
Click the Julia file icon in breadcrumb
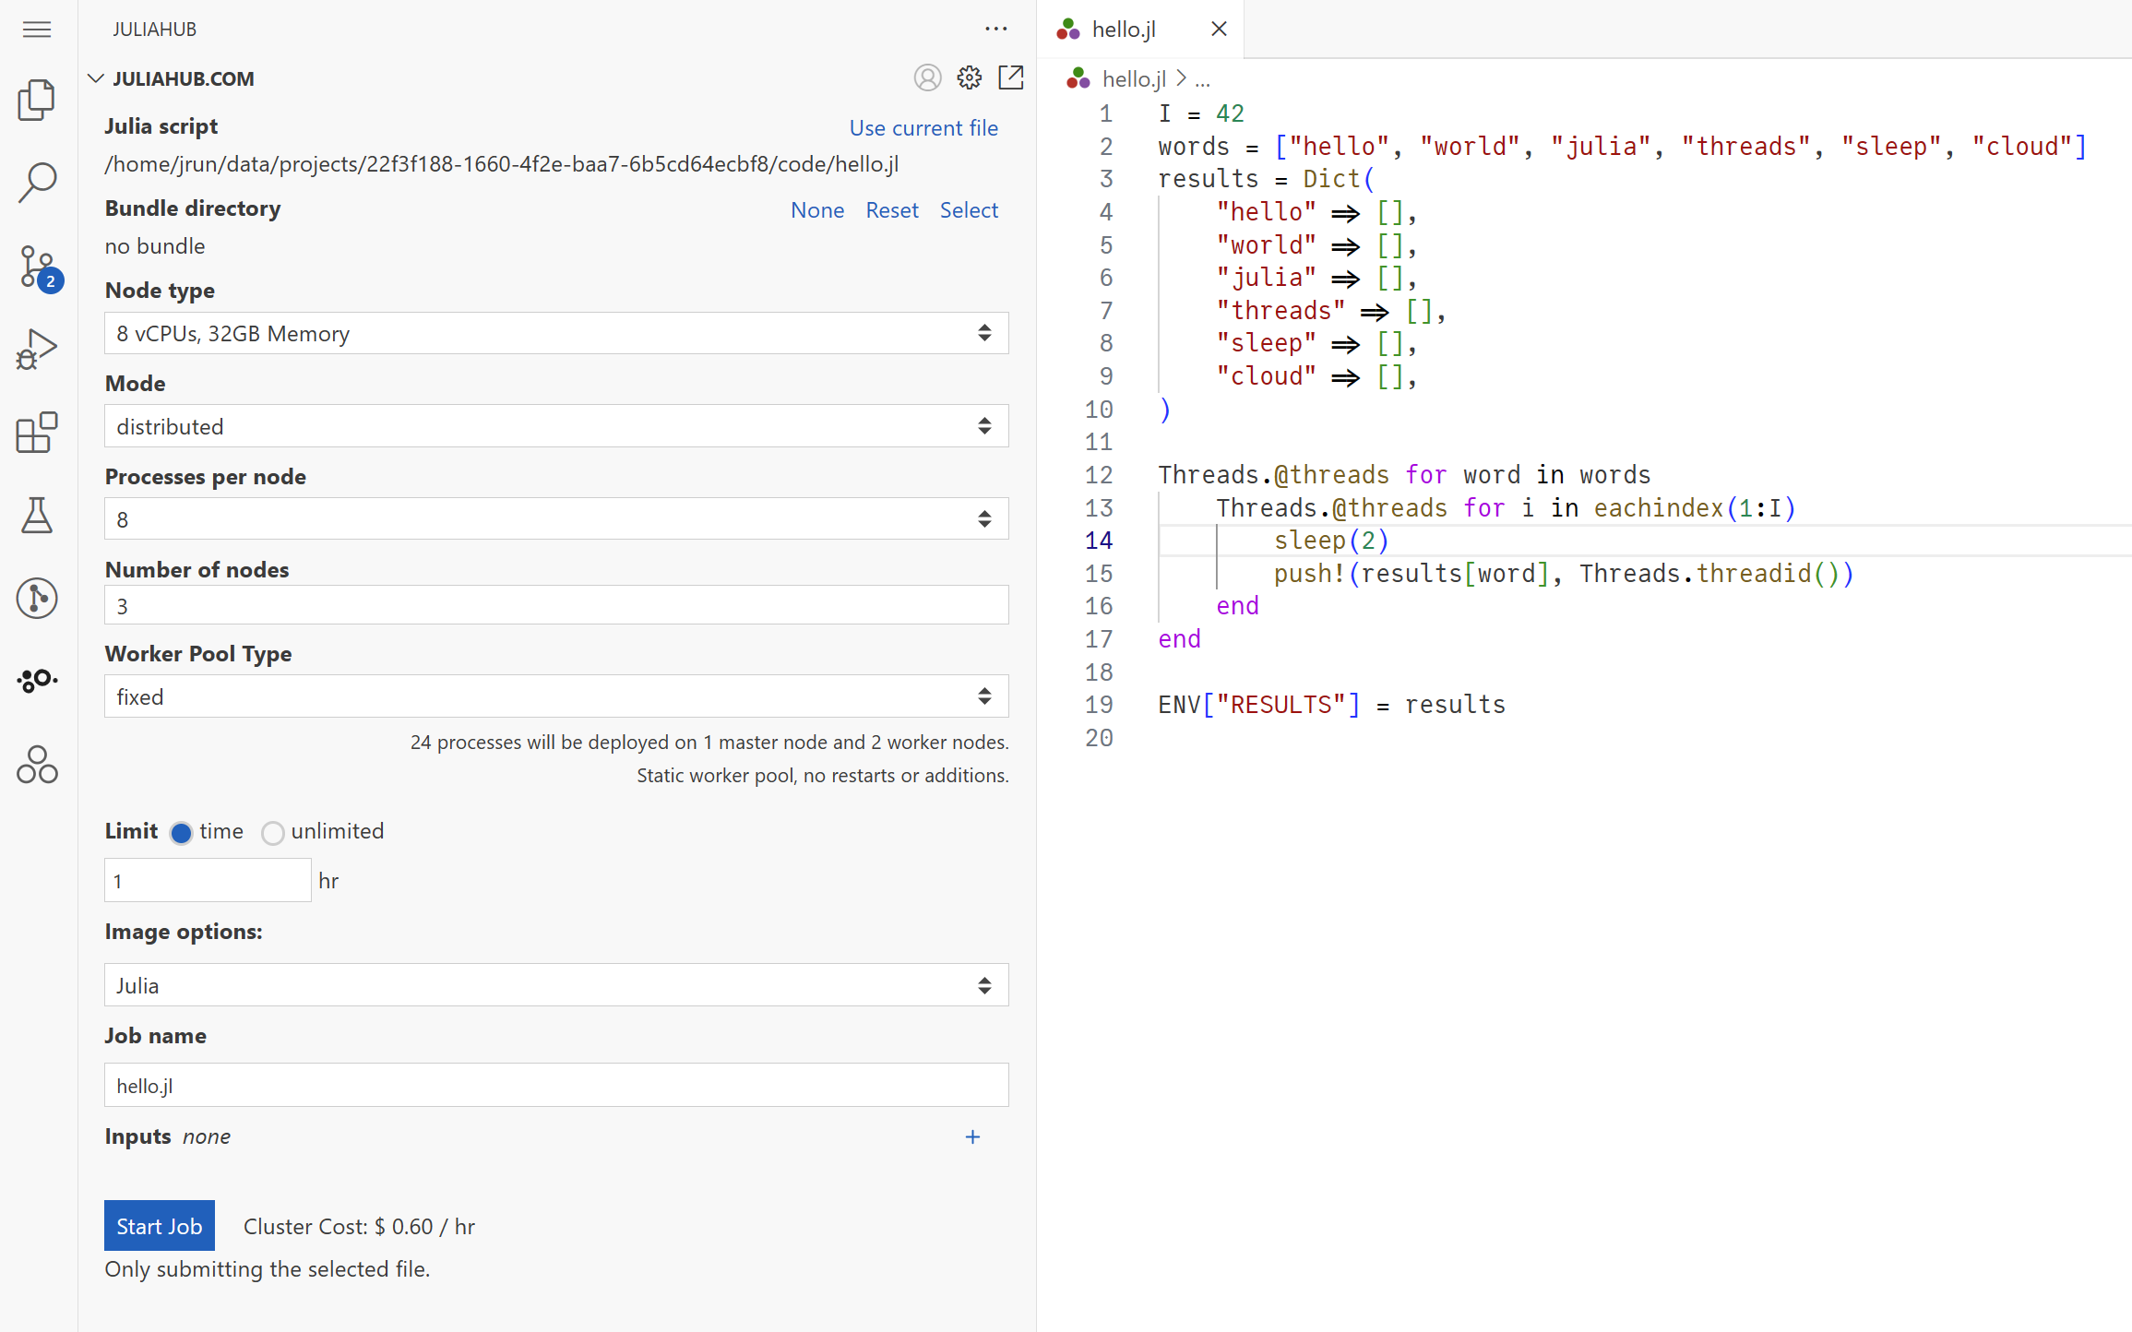tap(1078, 79)
